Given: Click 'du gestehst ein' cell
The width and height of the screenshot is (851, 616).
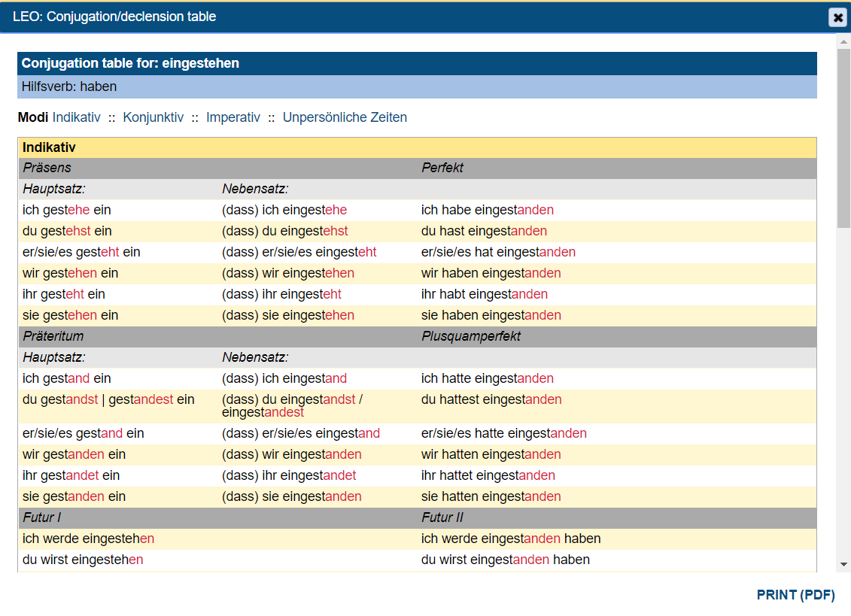Looking at the screenshot, I should coord(67,231).
